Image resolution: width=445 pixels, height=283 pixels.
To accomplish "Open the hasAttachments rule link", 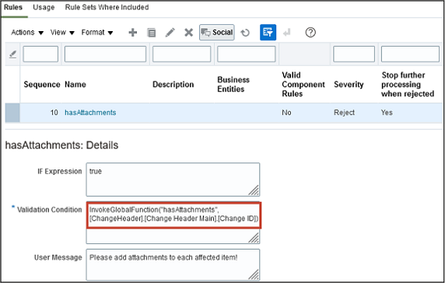I will [90, 113].
